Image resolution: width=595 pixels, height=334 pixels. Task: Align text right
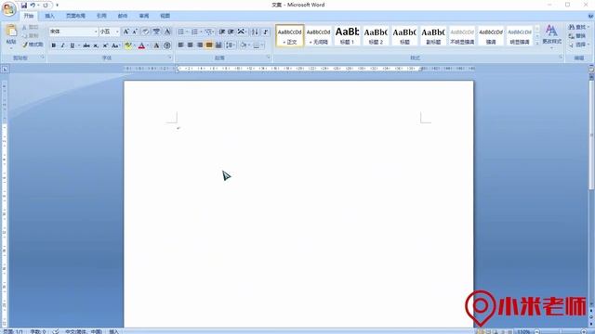200,45
